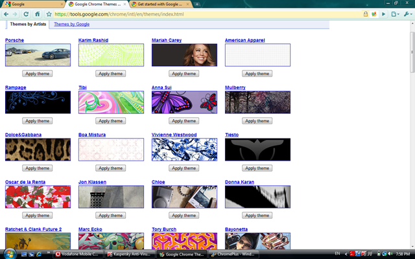This screenshot has width=415, height=259.
Task: Apply the Anna Sui theme
Action: pyautogui.click(x=184, y=121)
